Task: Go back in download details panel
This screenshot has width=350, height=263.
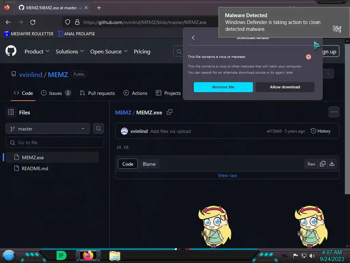Action: [193, 38]
